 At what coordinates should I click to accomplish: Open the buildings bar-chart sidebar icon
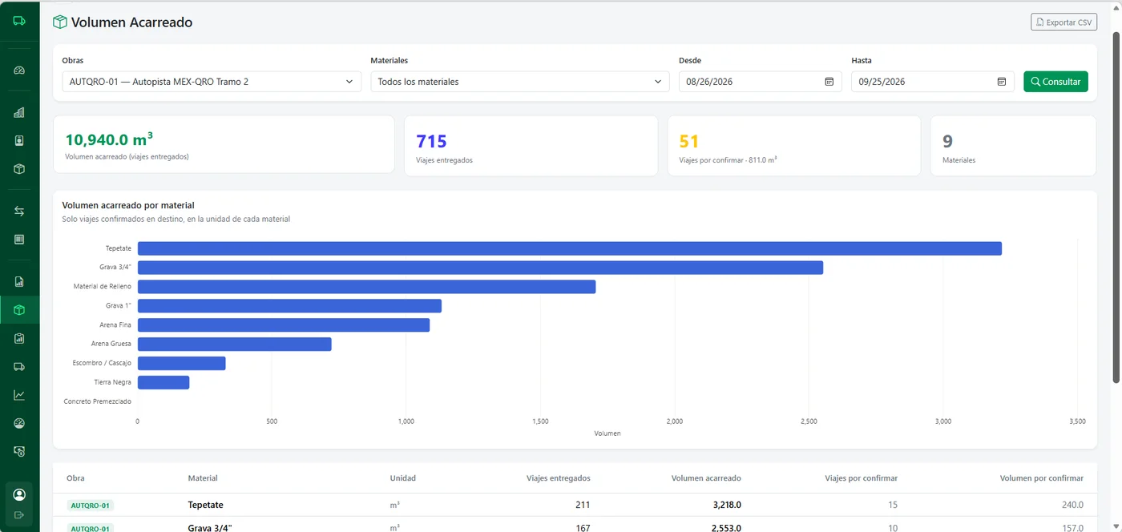[19, 113]
